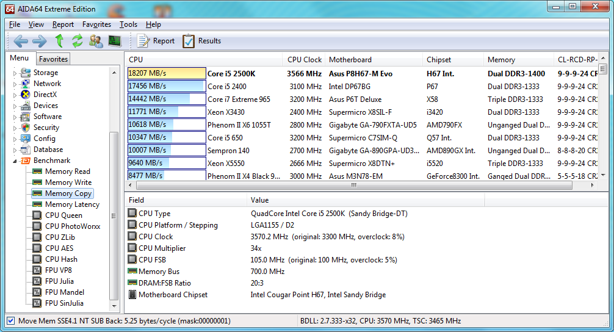Expand the Devices tree node arrow
The width and height of the screenshot is (614, 332).
(15, 106)
